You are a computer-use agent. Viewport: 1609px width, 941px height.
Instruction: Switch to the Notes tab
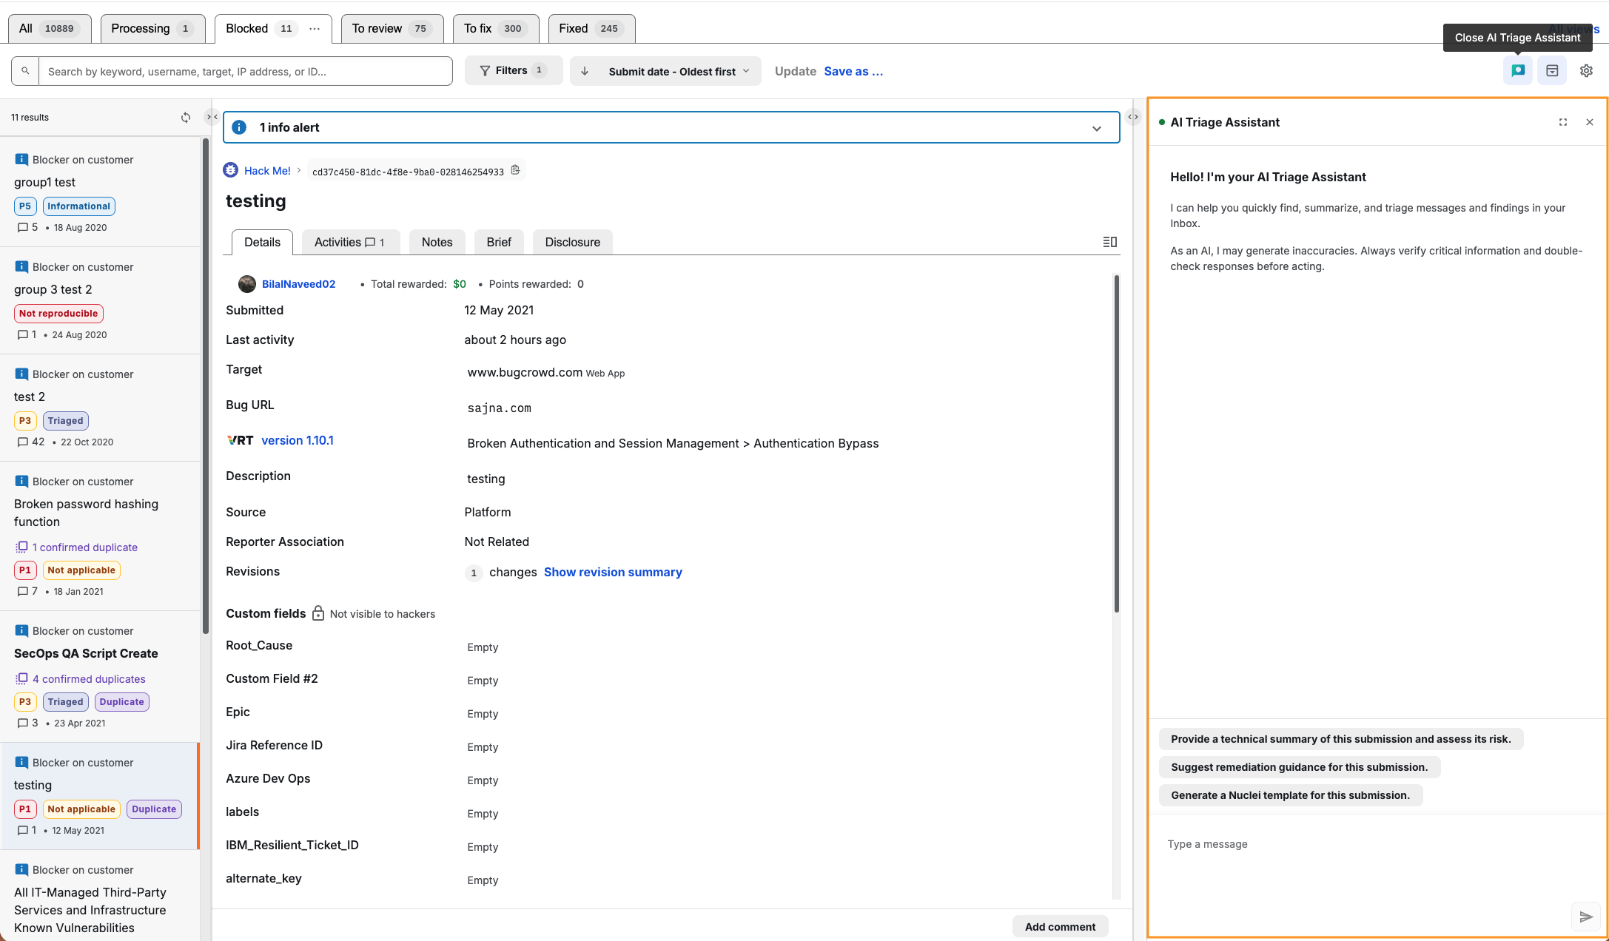[437, 242]
